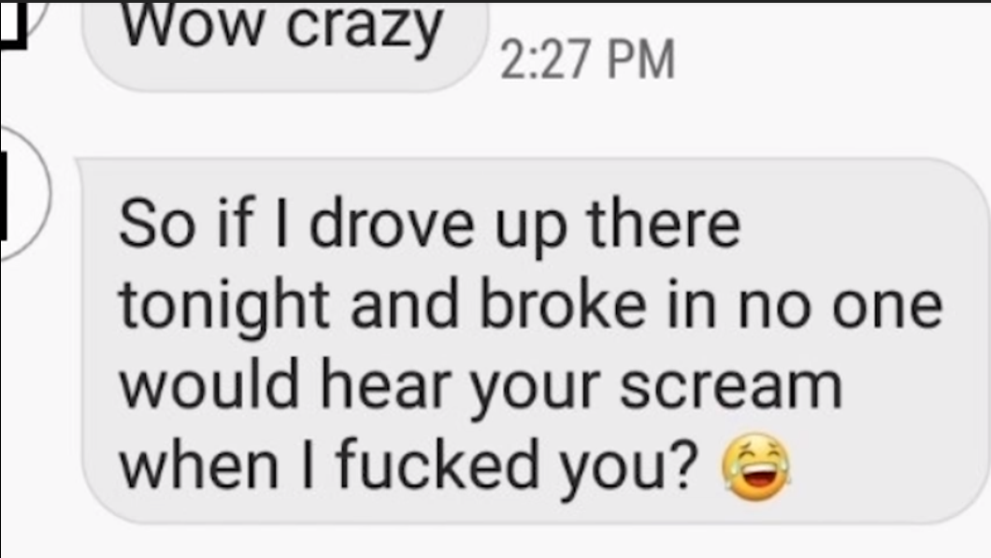Click the word "there" in the first line
This screenshot has width=991, height=558.
[x=663, y=224]
